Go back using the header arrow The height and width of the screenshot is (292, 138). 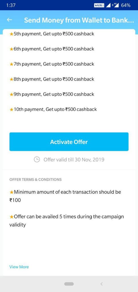tap(9, 20)
